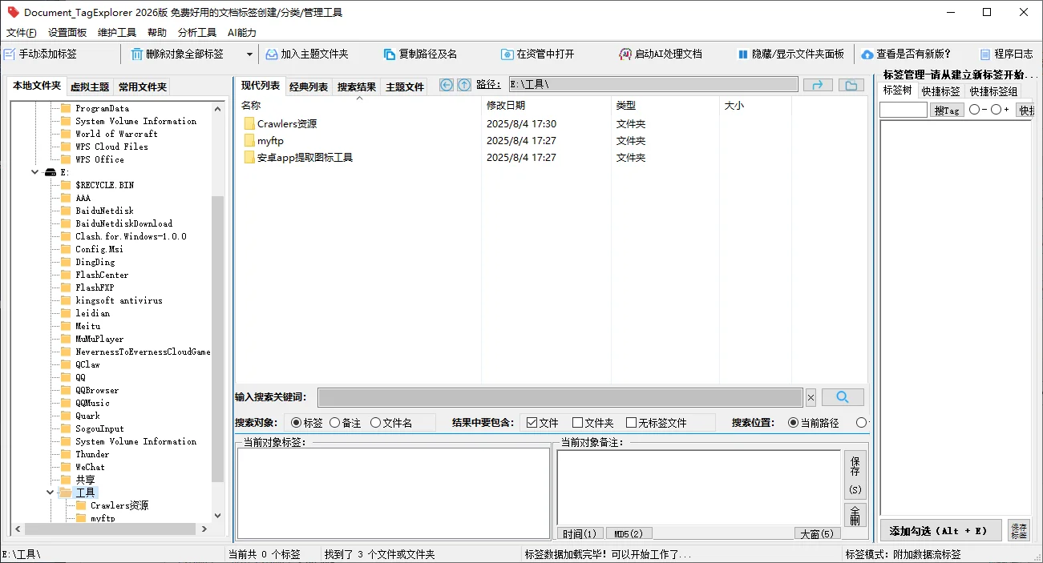1043x563 pixels.
Task: Click the back arrow navigation icon
Action: point(447,85)
